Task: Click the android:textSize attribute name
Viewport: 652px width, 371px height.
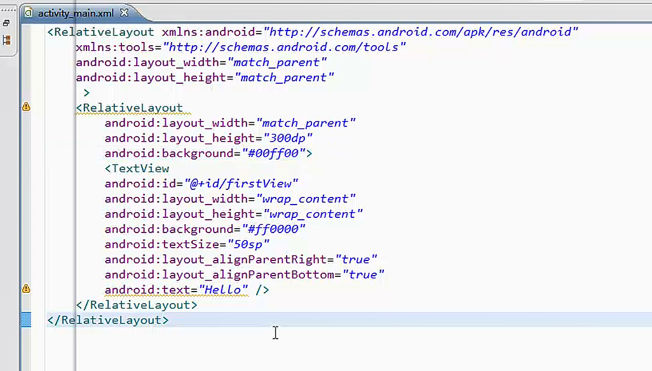Action: click(162, 245)
